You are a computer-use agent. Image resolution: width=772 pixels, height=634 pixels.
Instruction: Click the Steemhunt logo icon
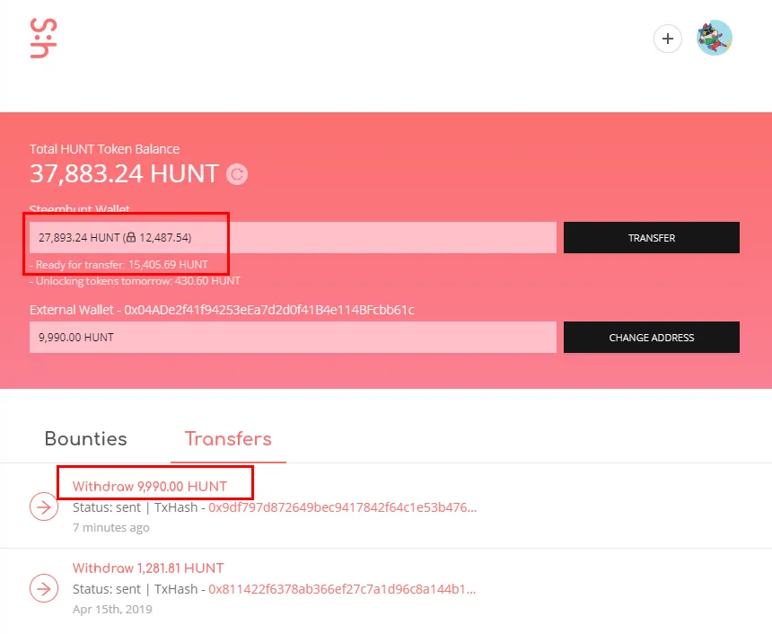43,39
